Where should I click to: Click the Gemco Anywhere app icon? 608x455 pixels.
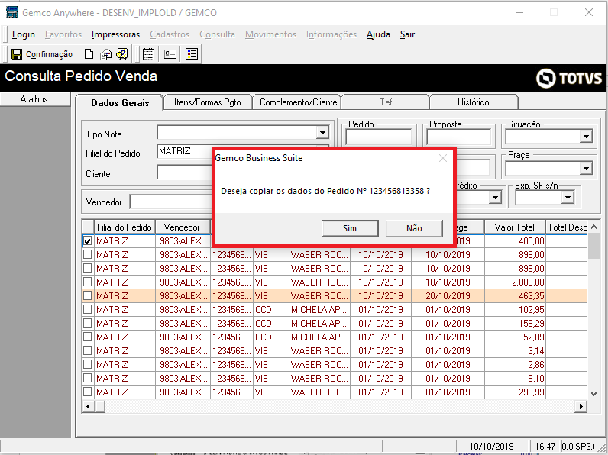(12, 12)
